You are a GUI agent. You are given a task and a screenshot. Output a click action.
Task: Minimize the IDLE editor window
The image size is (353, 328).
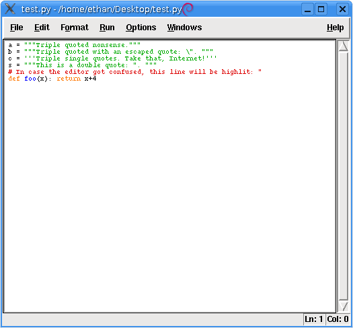[x=307, y=9]
